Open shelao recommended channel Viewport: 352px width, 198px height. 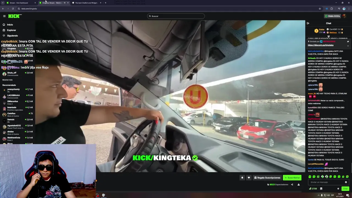pos(18,133)
